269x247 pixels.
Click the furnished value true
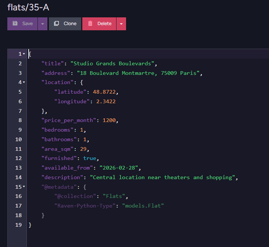point(90,158)
